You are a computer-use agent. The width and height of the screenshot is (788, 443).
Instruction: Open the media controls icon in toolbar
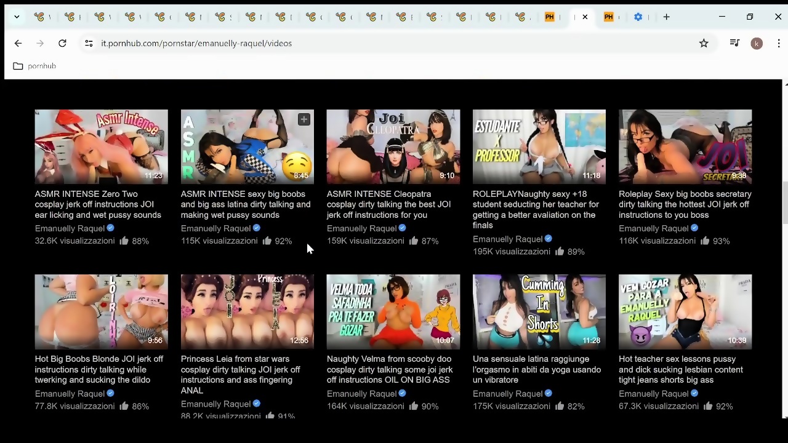pyautogui.click(x=734, y=43)
